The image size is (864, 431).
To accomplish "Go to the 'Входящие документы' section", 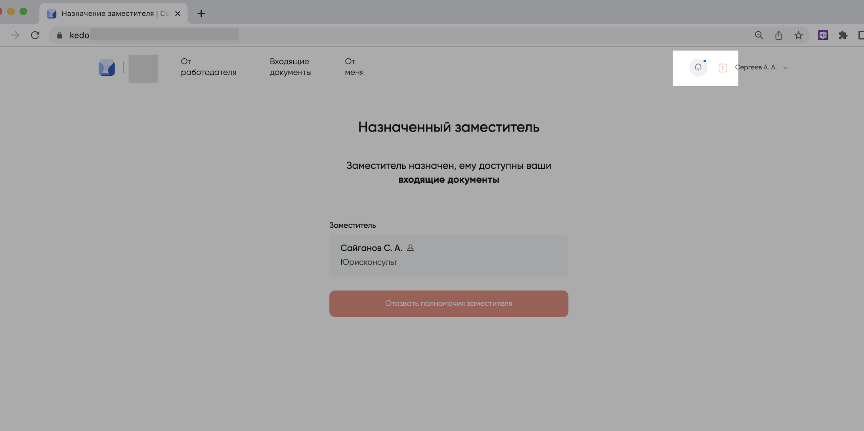I will point(291,67).
